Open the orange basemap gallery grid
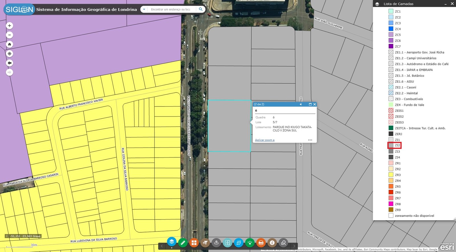This screenshot has height=252, width=456. [x=194, y=243]
